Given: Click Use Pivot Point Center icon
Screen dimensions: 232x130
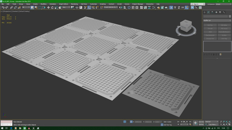Looking at the screenshot, I should pos(72,8).
